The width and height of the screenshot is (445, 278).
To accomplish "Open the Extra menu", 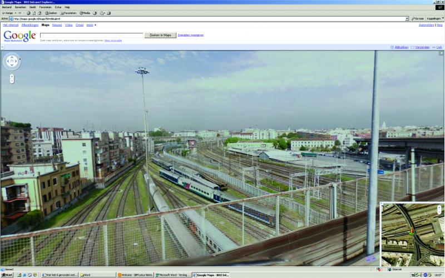I will click(58, 7).
